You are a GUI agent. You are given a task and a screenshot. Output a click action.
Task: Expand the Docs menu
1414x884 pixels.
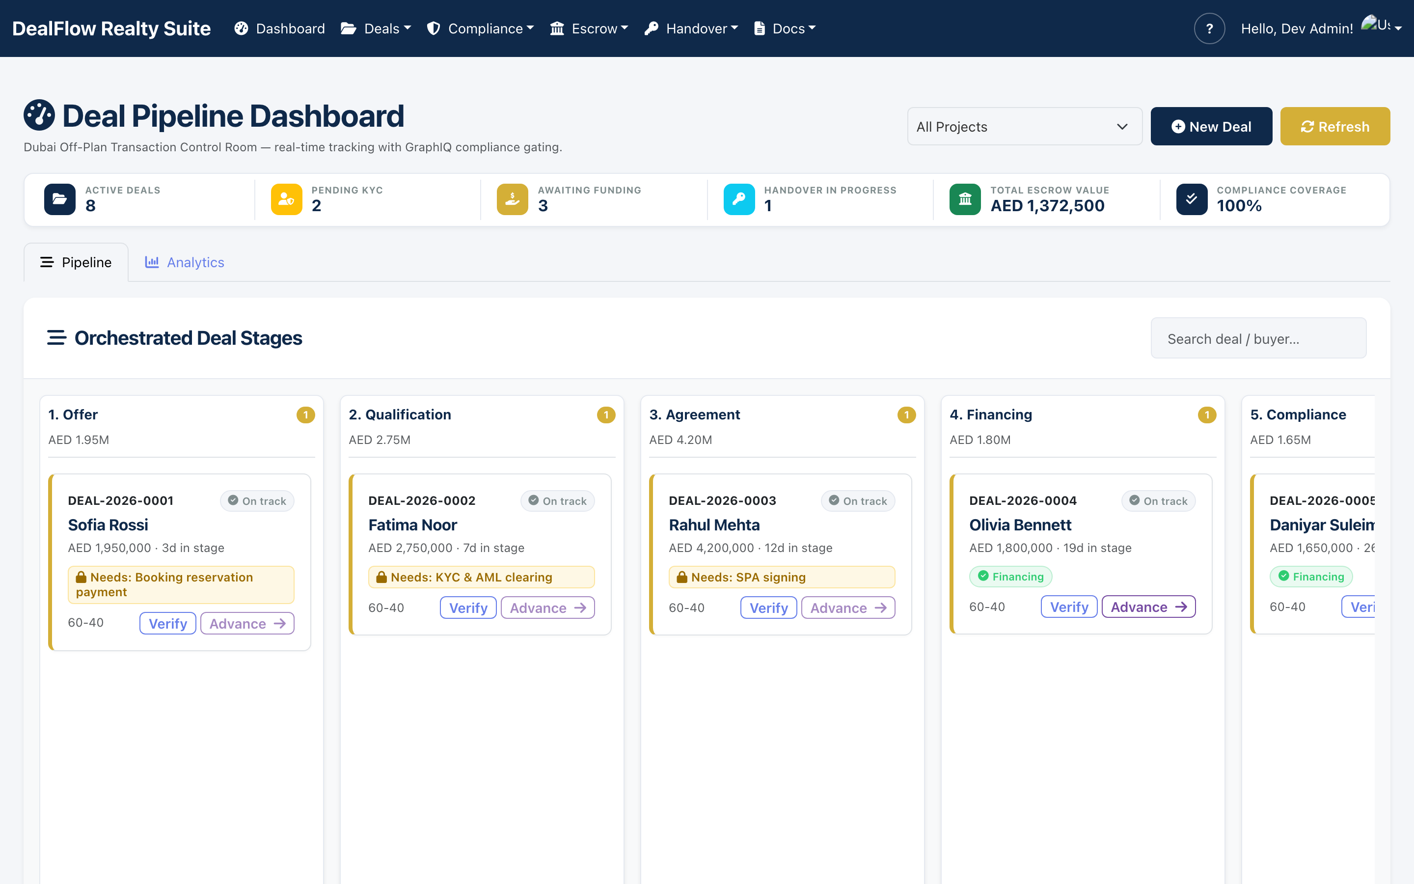(x=784, y=28)
